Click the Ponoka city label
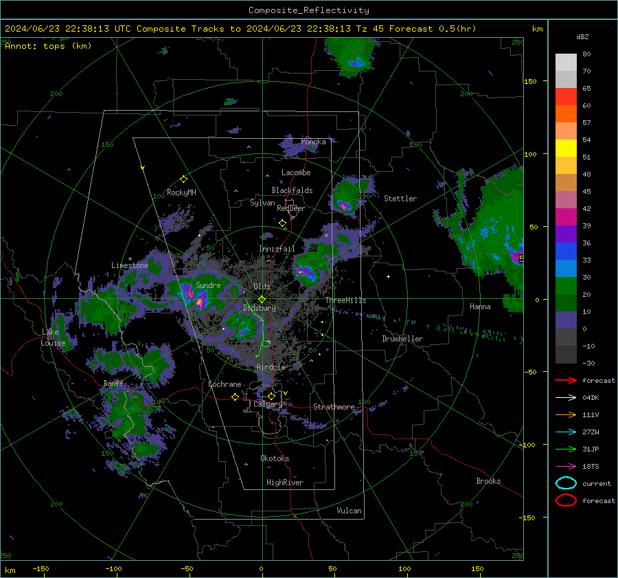 [x=313, y=142]
